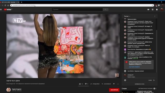The width and height of the screenshot is (165, 93).
Task: Open the second browser extension icon in the toolbar
Action: pos(159,5)
